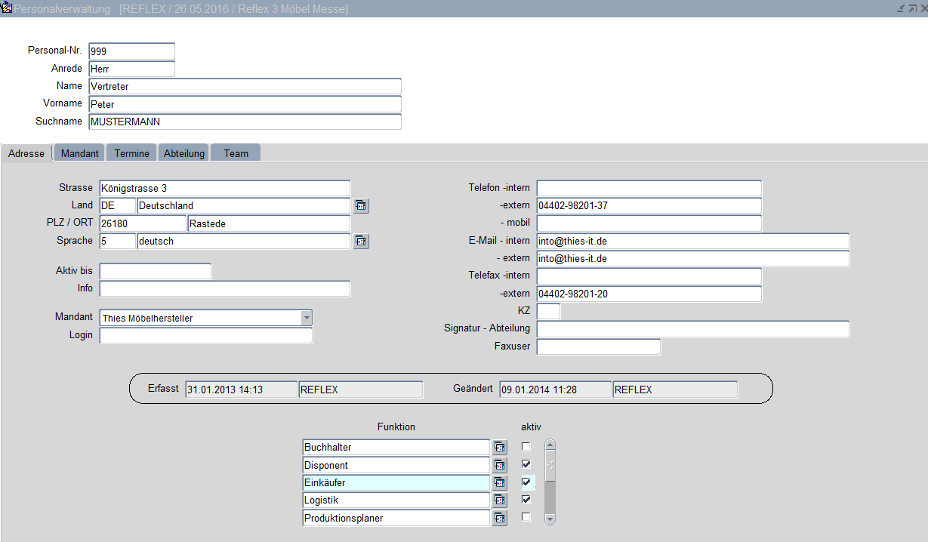928x542 pixels.
Task: Go to the Mandant tab
Action: coord(80,153)
